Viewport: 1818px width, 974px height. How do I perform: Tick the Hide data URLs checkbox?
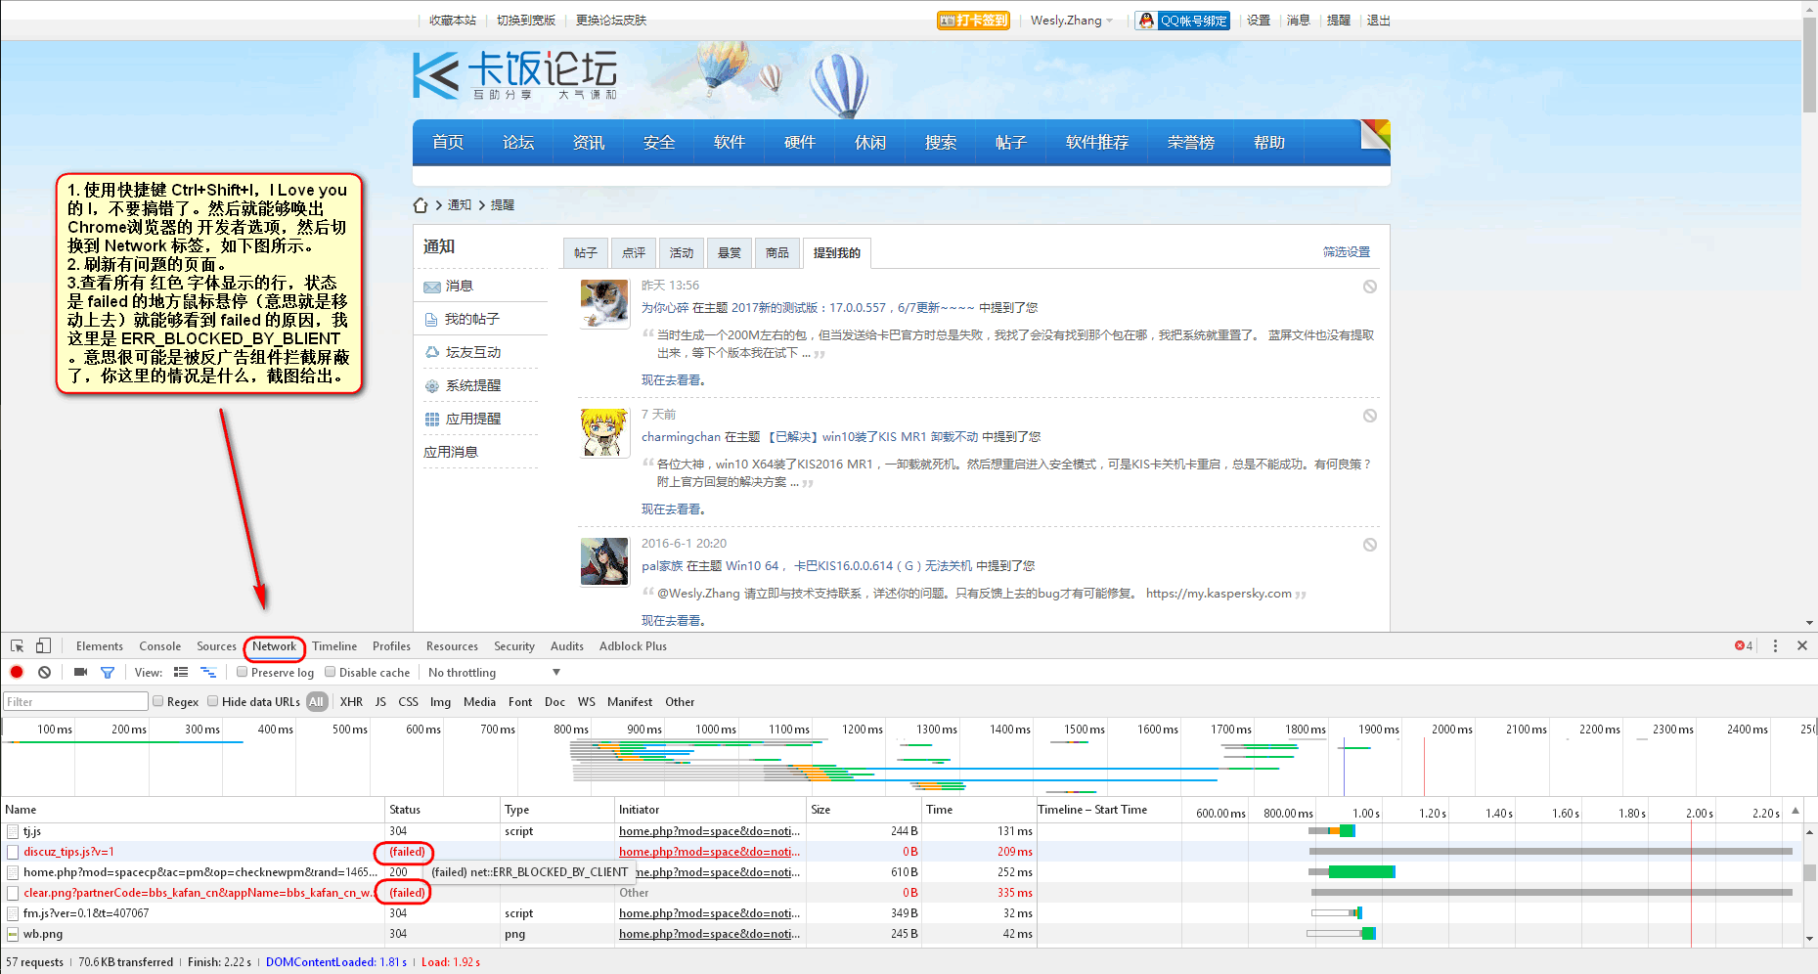212,701
